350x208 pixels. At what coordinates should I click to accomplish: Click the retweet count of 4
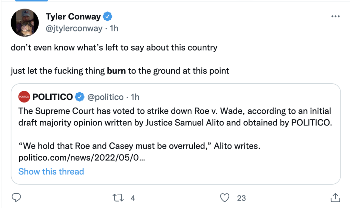coord(133,198)
